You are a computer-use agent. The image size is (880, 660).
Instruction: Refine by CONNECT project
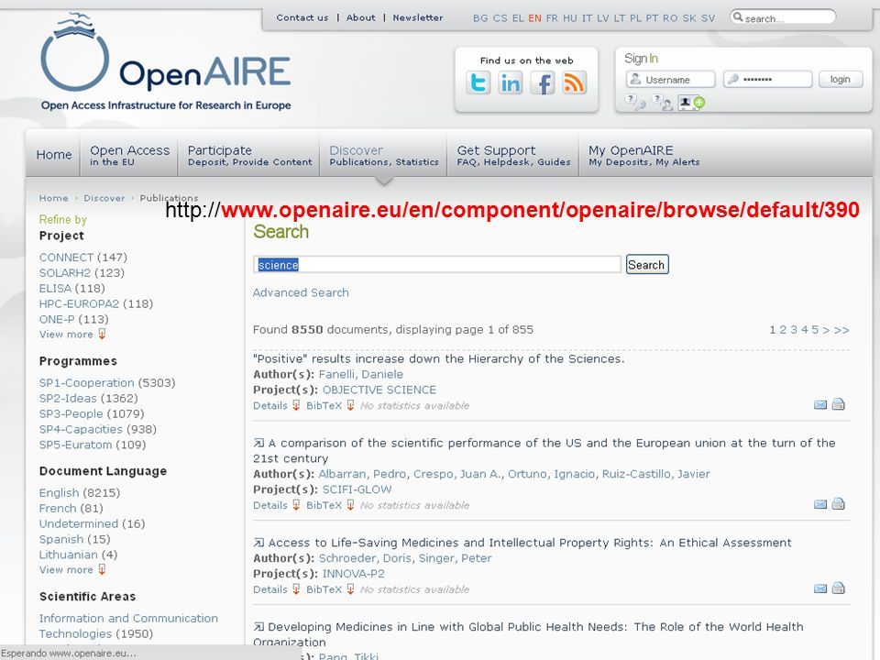pyautogui.click(x=66, y=257)
